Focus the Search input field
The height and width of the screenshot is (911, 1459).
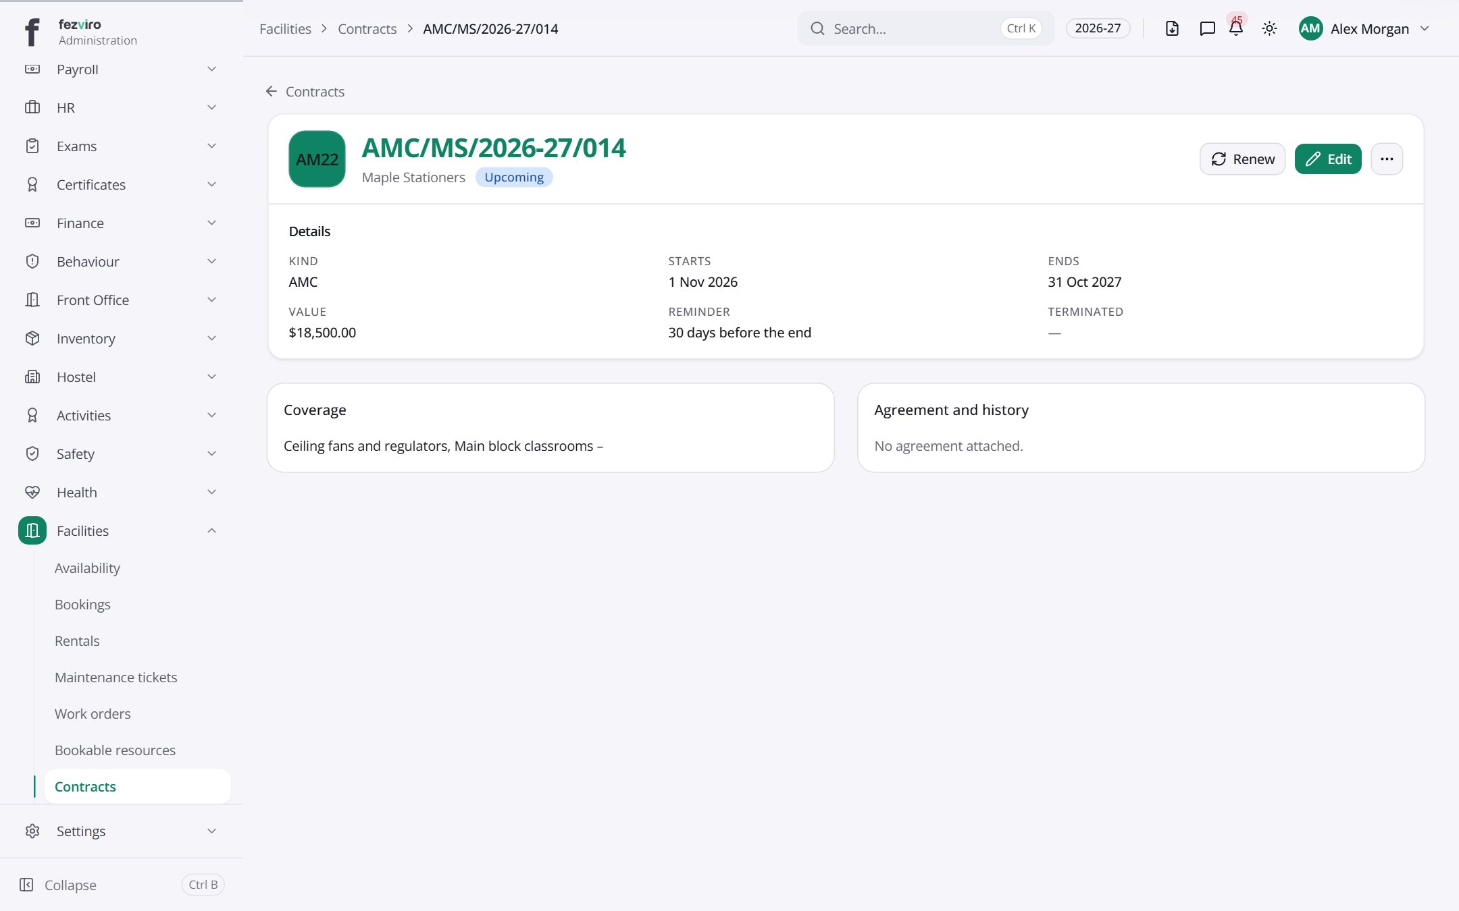(x=925, y=28)
